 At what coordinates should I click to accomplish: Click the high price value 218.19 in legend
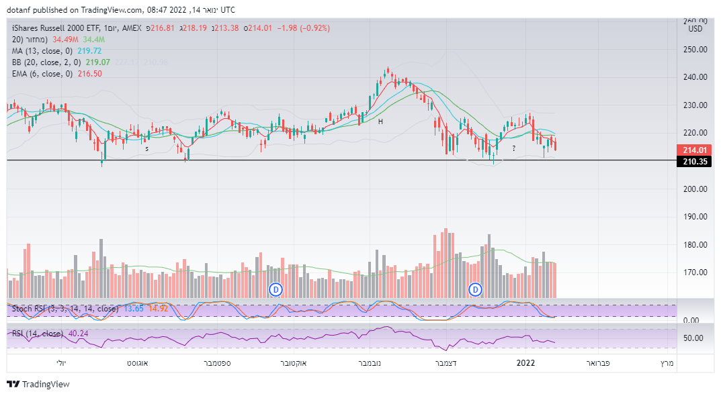[x=195, y=28]
